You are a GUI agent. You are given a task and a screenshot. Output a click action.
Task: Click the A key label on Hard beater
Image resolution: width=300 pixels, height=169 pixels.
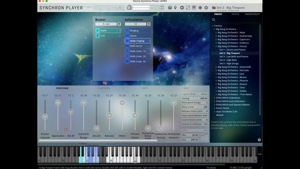[x=97, y=31]
